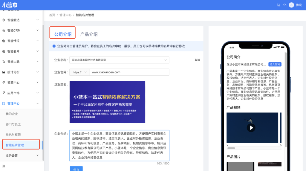Click the 企业官网 URL input field
Screen dimensions: 306x171
coord(129,72)
